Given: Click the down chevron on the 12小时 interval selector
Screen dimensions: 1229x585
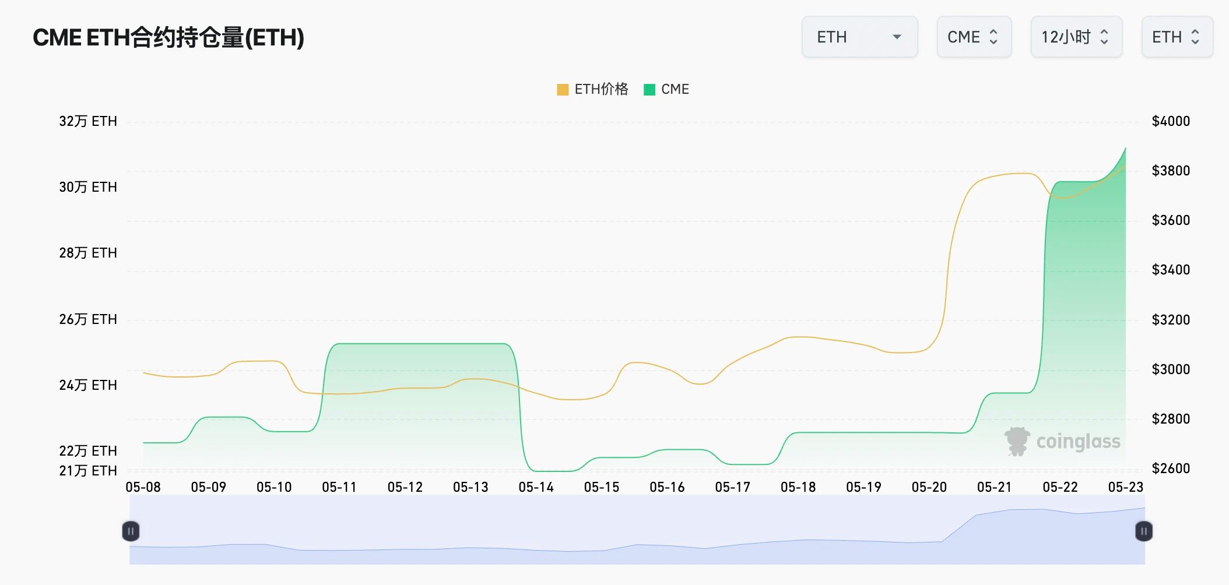Looking at the screenshot, I should coord(1105,42).
